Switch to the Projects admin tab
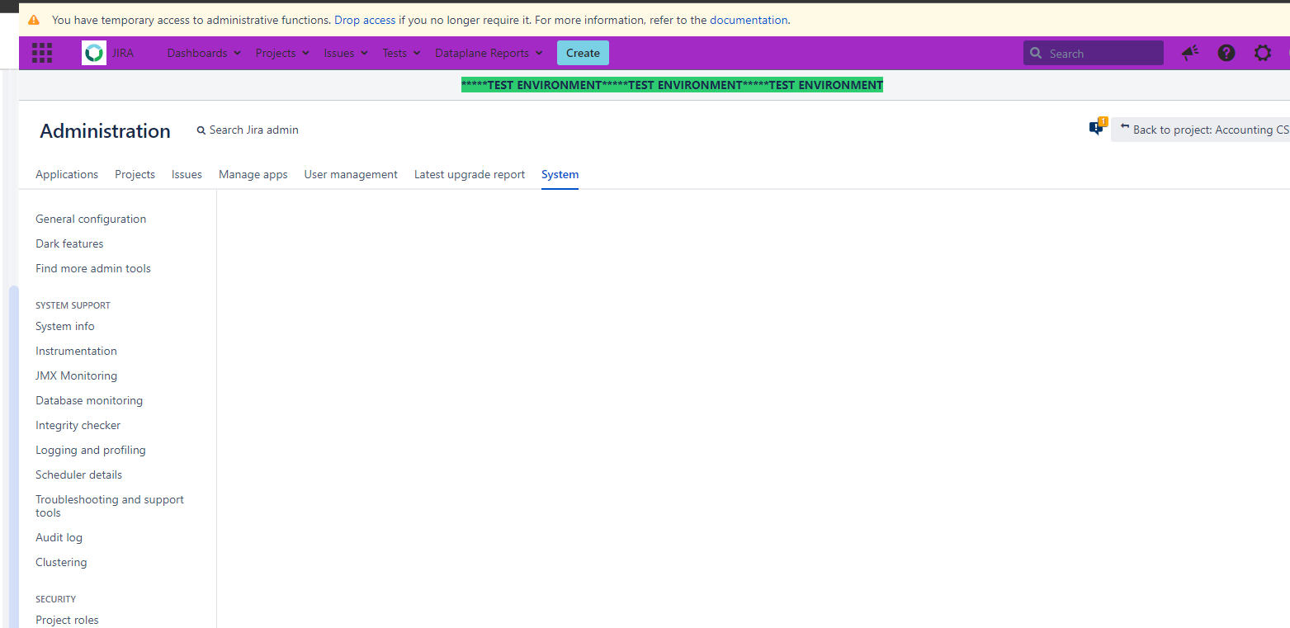Viewport: 1290px width, 628px height. click(135, 174)
